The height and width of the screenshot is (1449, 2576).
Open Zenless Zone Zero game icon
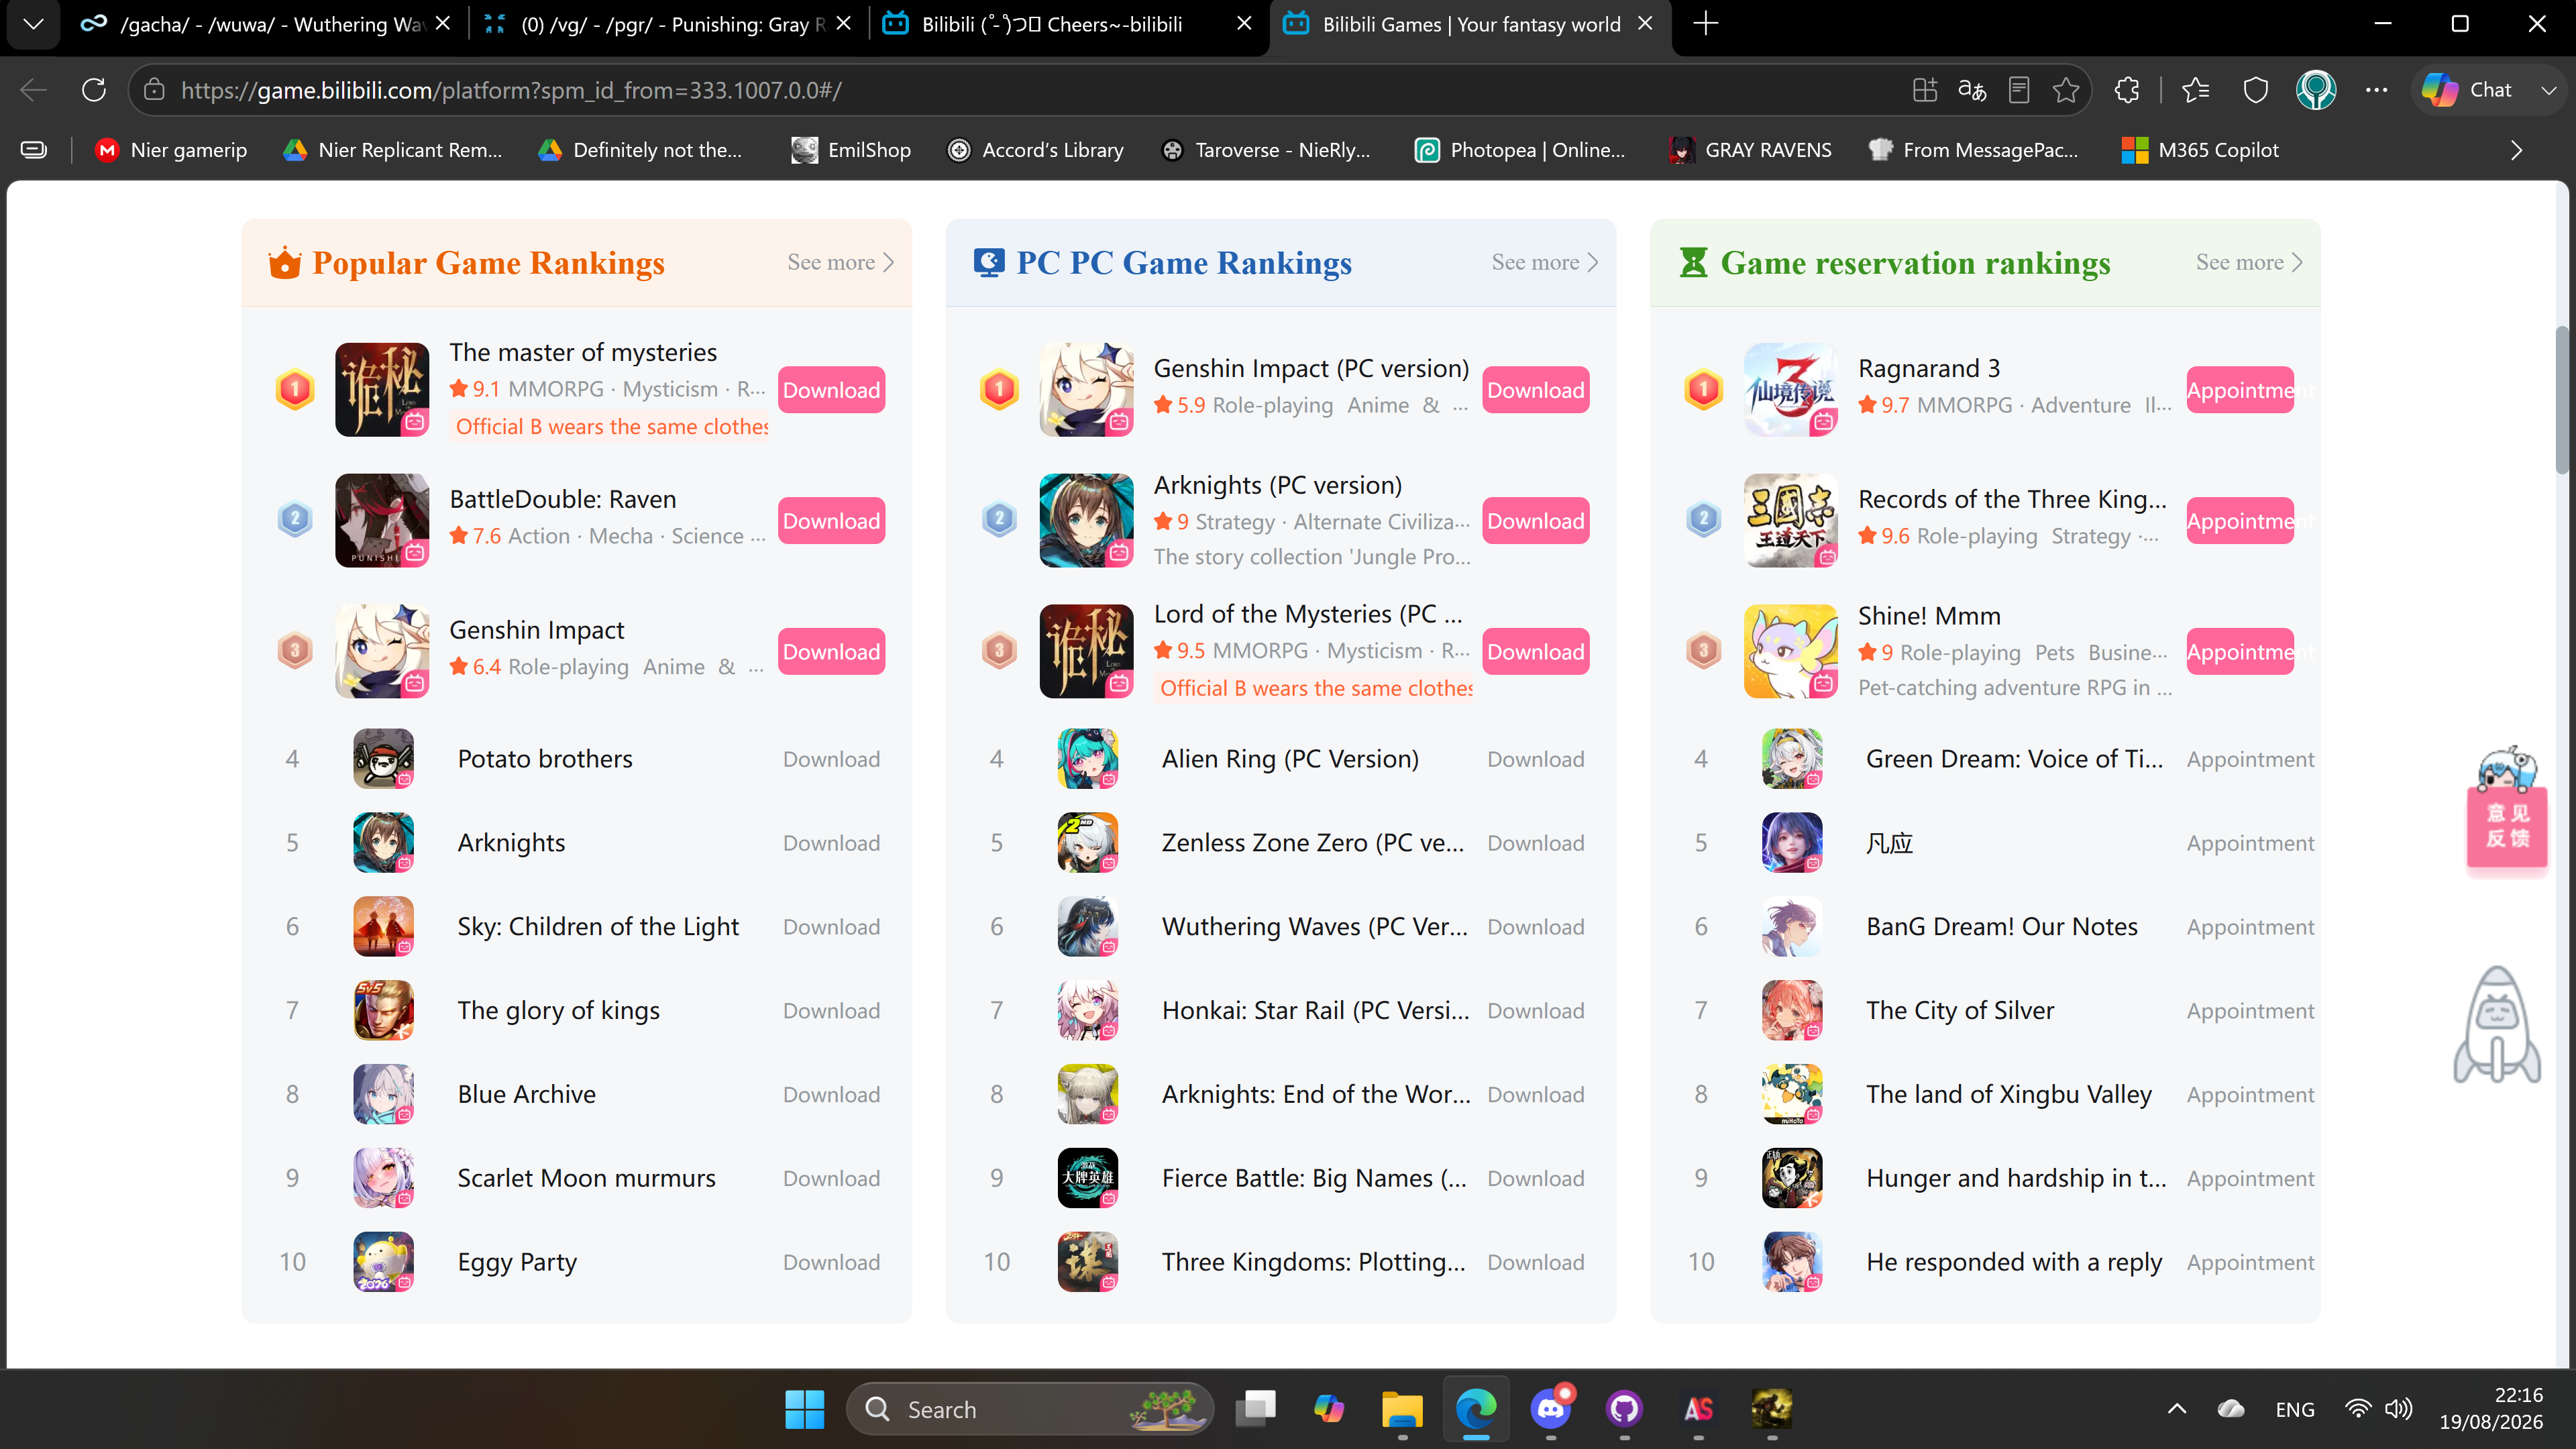tap(1088, 843)
